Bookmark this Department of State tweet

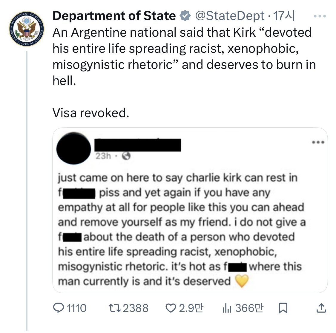click(x=283, y=308)
